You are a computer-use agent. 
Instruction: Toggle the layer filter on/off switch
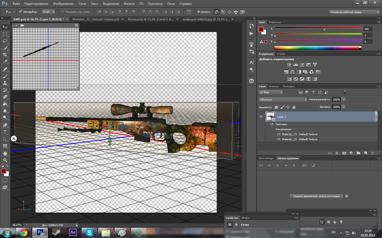click(345, 92)
